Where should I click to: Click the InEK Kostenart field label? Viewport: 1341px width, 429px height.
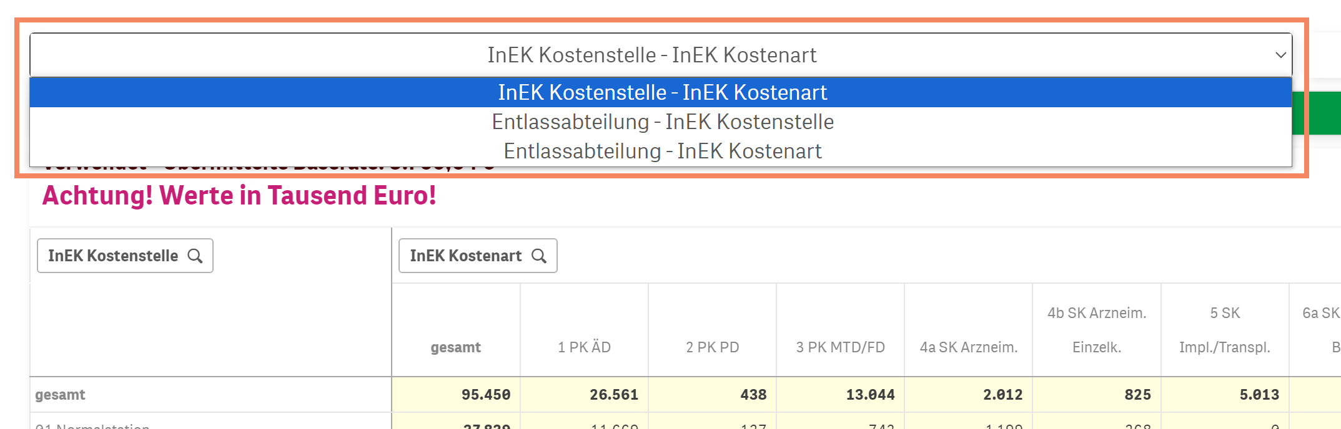(465, 256)
